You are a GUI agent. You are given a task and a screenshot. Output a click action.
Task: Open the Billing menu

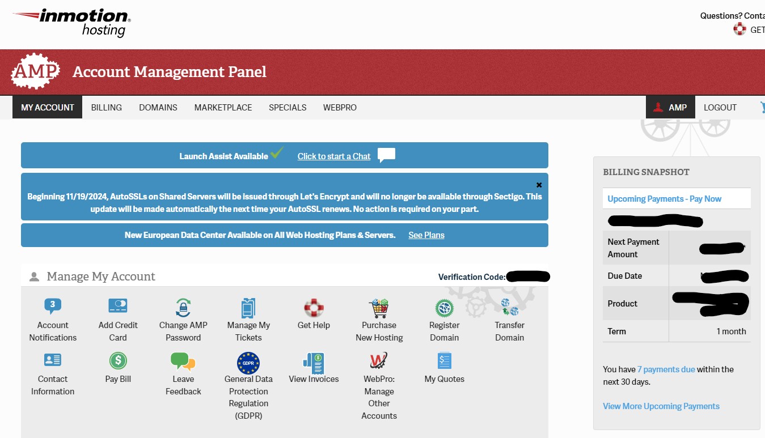pyautogui.click(x=107, y=107)
